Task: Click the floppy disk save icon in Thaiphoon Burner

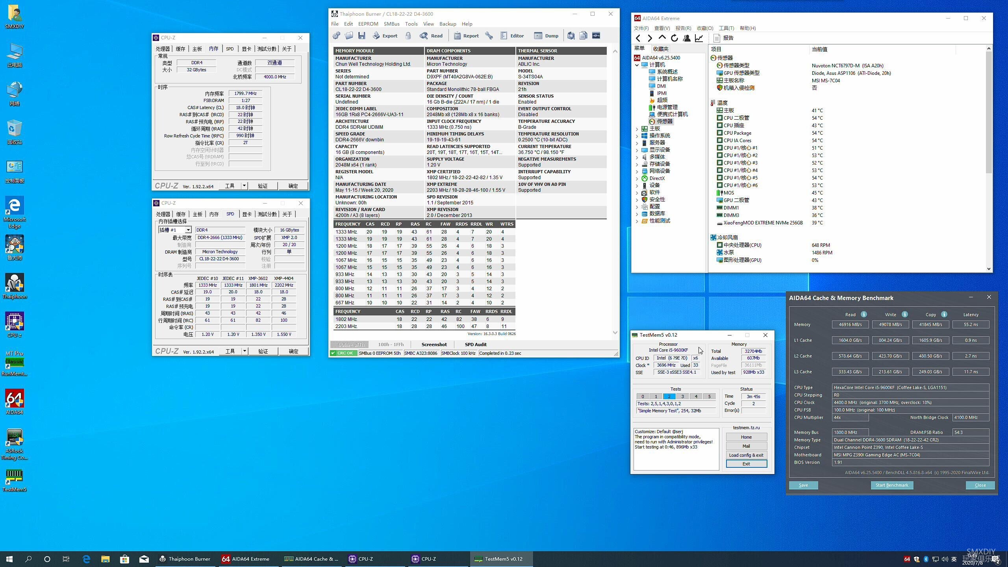Action: click(x=361, y=36)
